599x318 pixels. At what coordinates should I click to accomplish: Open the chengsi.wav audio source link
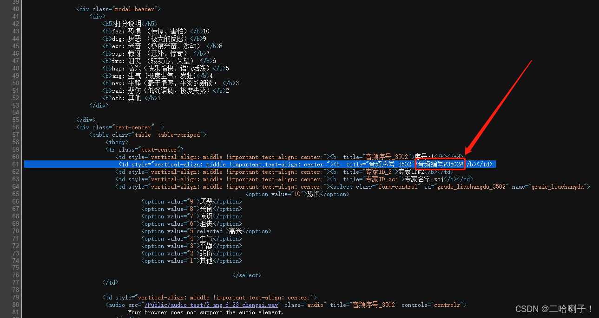coord(211,305)
